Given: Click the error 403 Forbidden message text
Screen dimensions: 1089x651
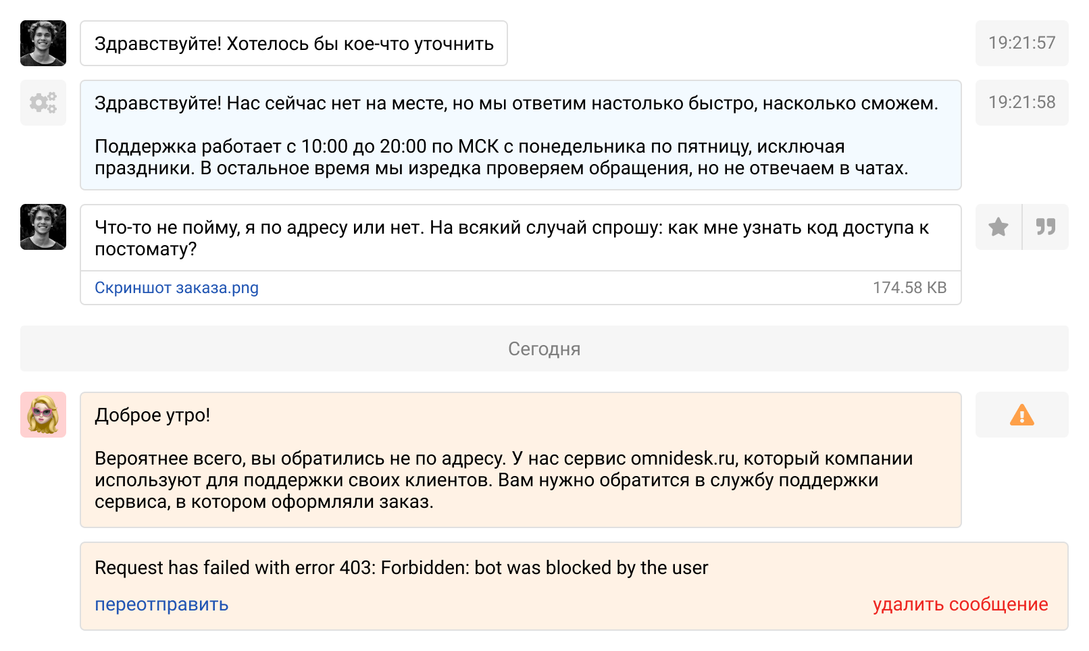Looking at the screenshot, I should tap(401, 568).
